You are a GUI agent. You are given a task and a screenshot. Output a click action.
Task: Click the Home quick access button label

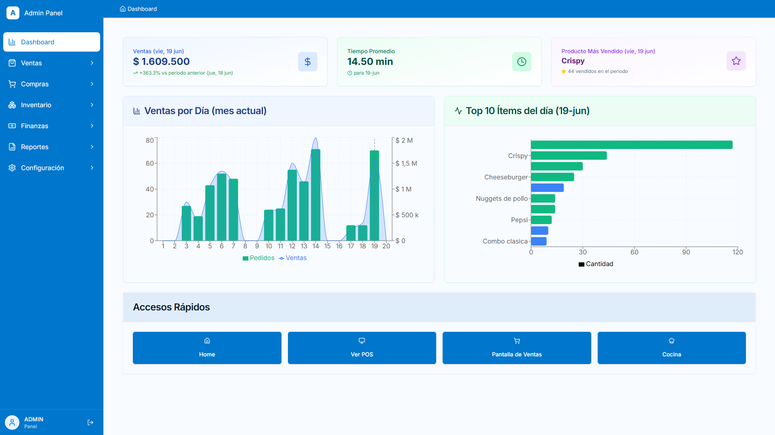tap(207, 354)
